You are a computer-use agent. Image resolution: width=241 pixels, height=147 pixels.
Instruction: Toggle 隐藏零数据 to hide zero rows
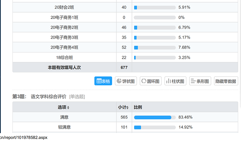[226, 81]
